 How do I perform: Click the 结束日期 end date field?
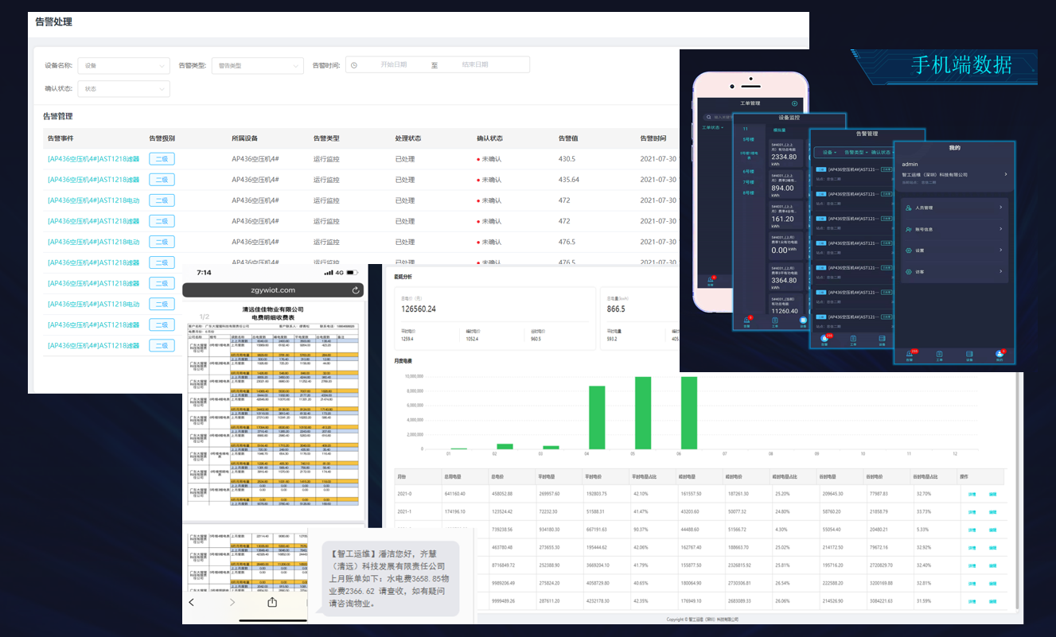click(x=475, y=65)
